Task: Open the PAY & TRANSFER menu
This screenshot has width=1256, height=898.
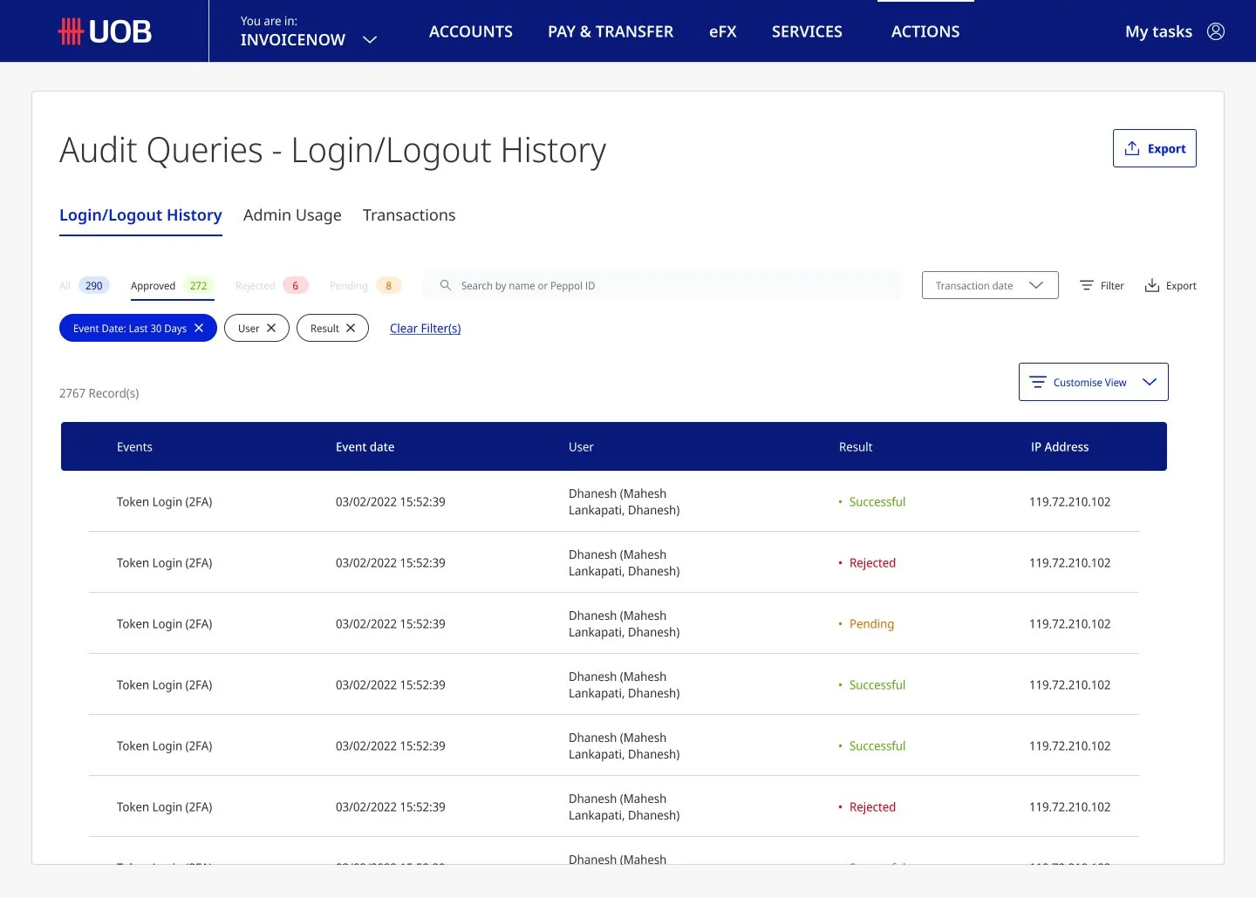Action: [x=611, y=31]
